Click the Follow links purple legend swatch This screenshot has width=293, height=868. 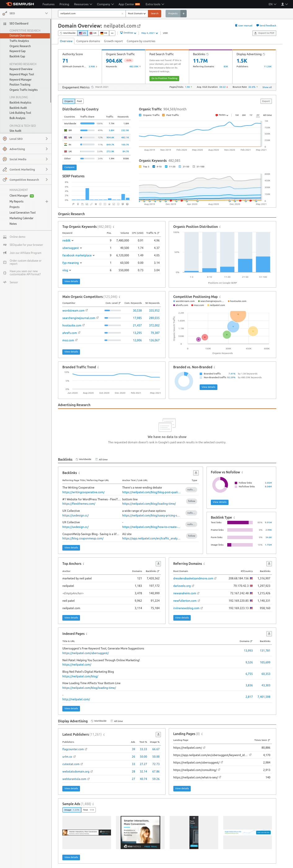click(x=236, y=483)
